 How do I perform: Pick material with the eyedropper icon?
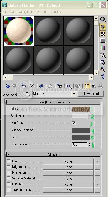pos(28,94)
